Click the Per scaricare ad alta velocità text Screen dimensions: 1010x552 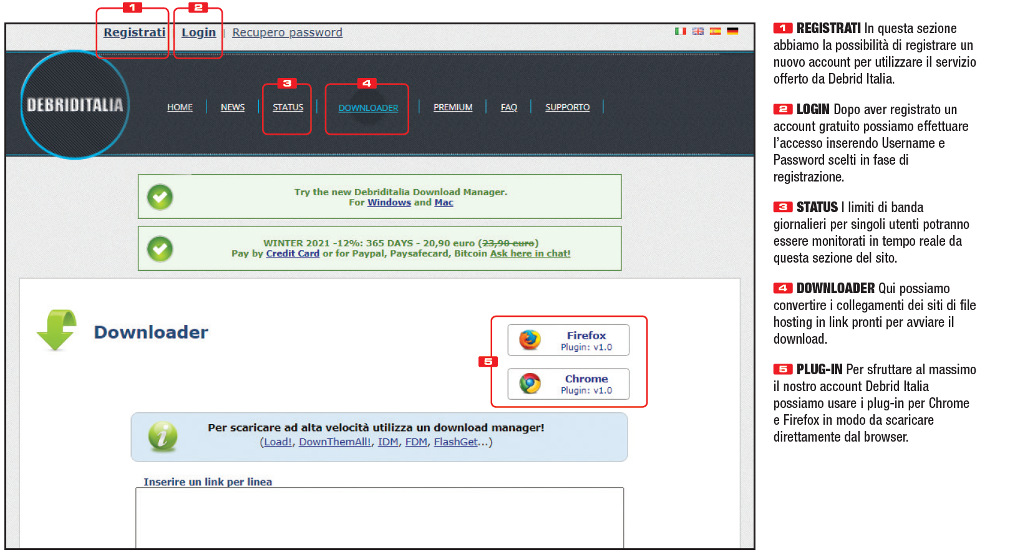[376, 428]
